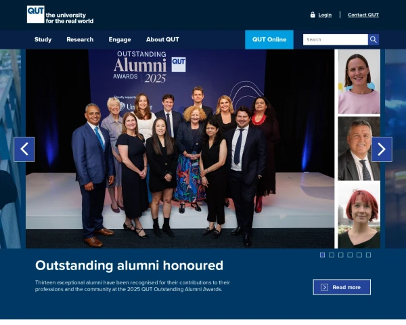This screenshot has width=406, height=325.
Task: Expand the About QUT menu
Action: pyautogui.click(x=162, y=39)
